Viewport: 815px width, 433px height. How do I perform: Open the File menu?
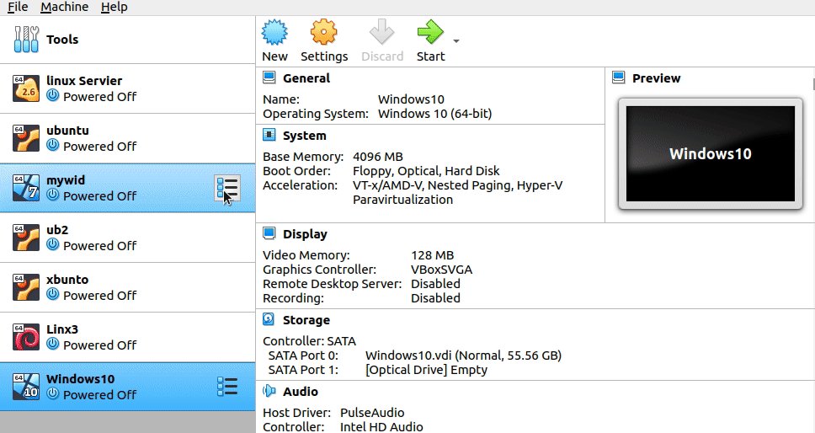[x=18, y=7]
